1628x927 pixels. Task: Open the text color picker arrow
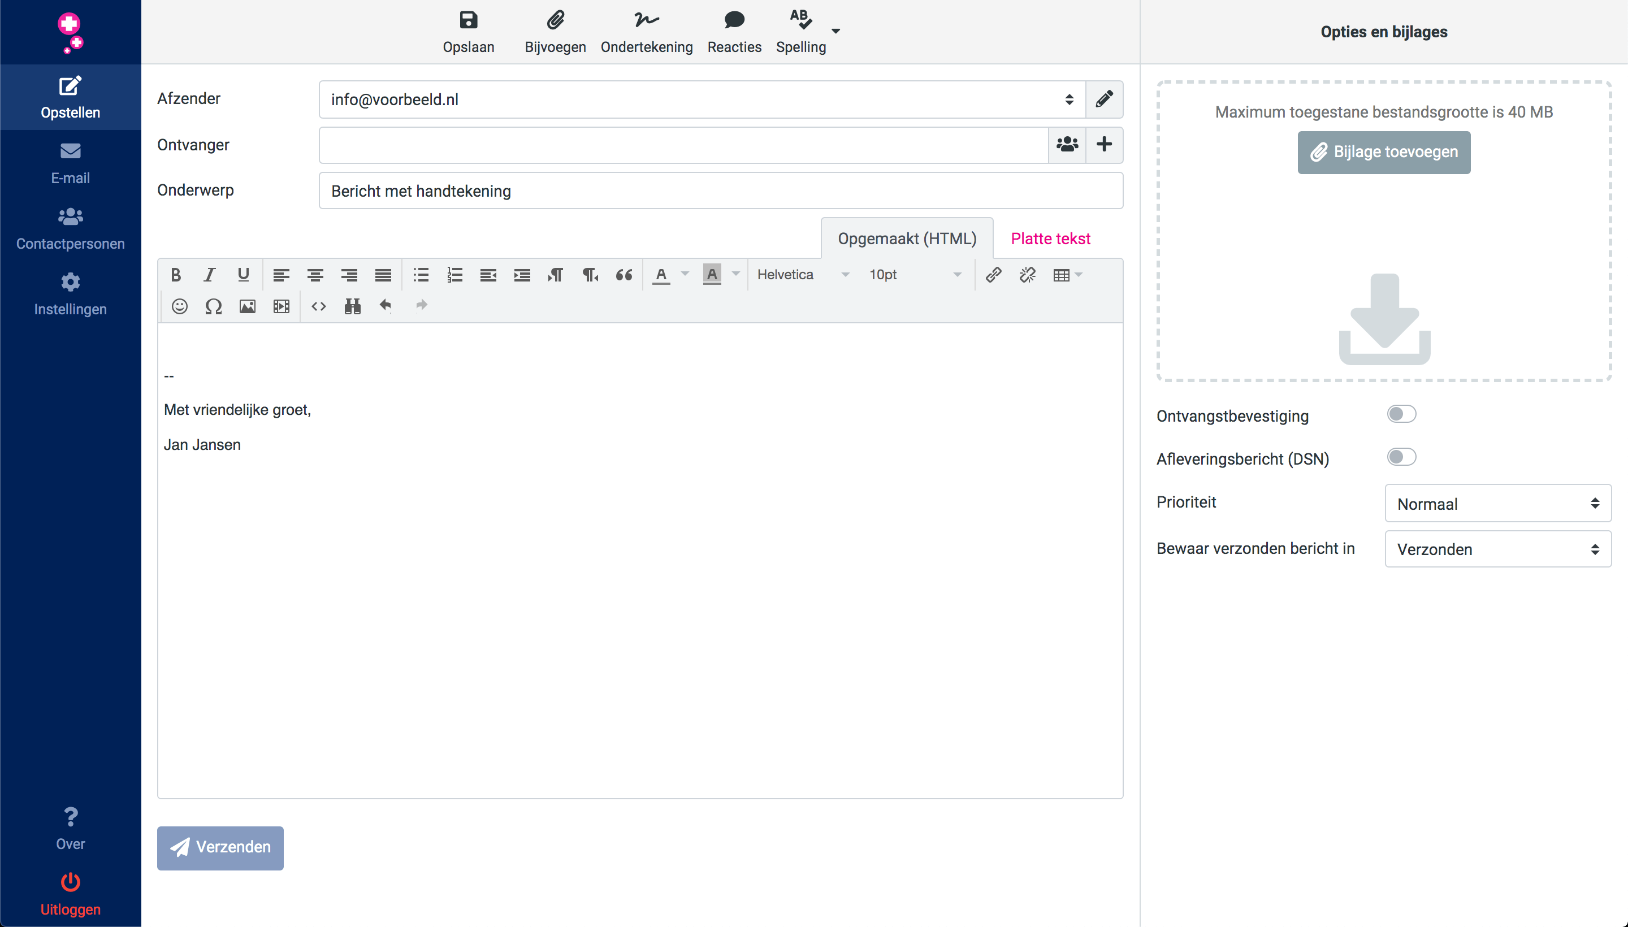[685, 274]
